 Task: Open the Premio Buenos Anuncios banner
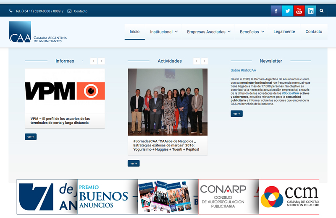[x=108, y=197]
